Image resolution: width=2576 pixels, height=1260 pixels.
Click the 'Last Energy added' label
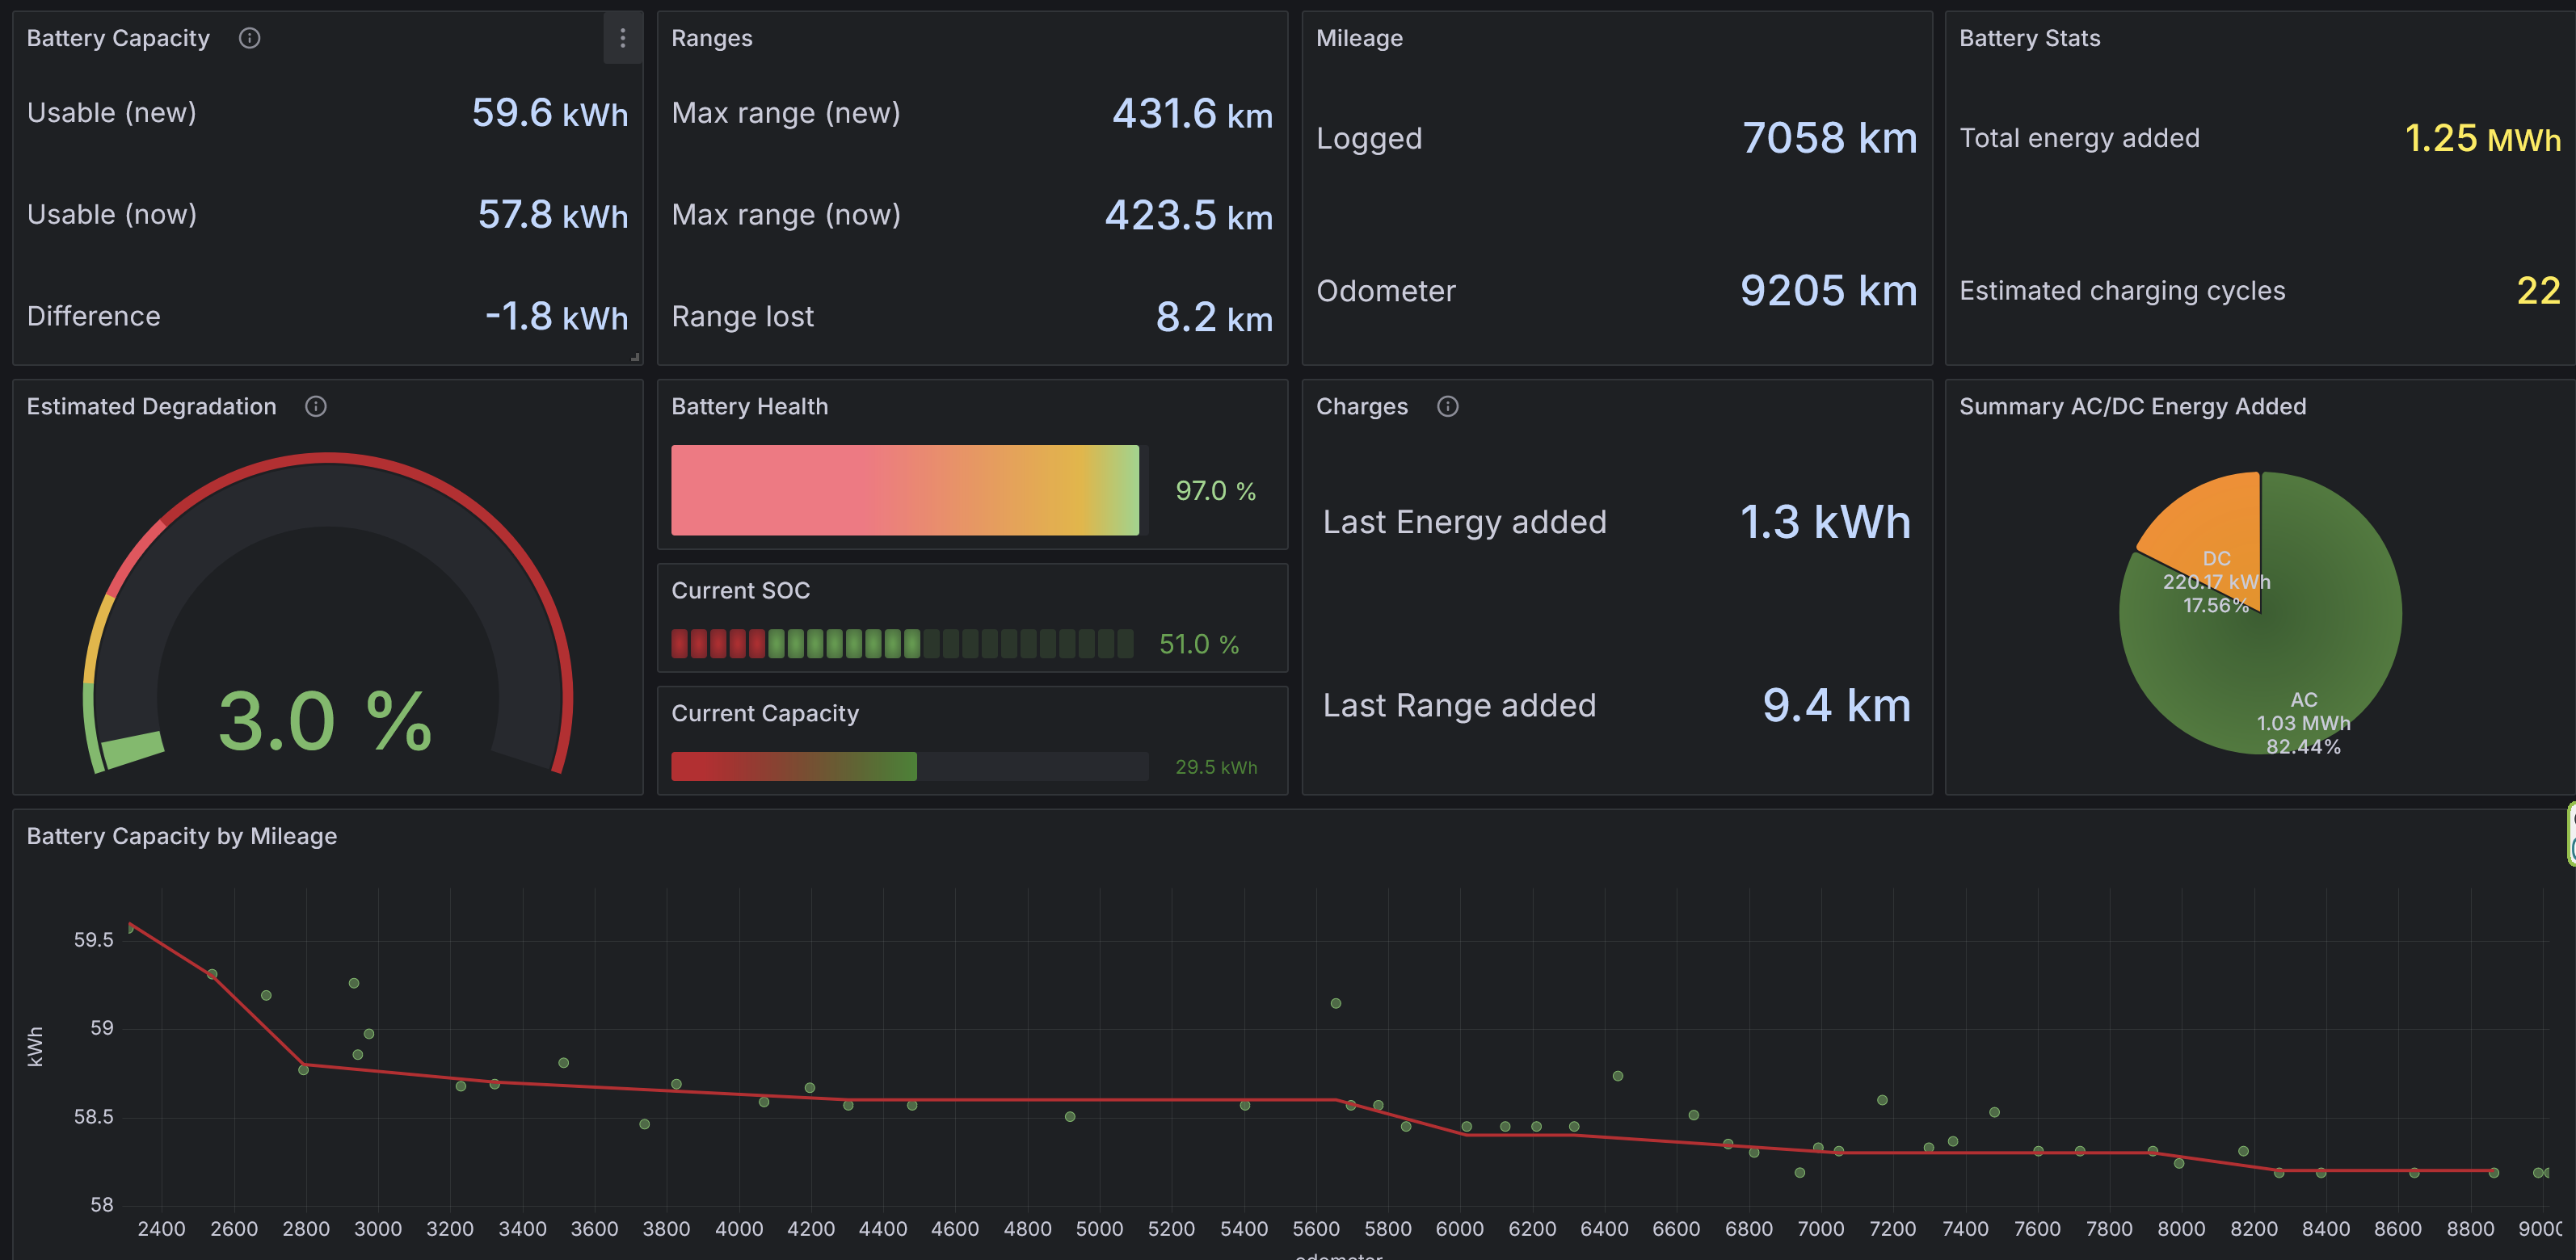pos(1464,522)
